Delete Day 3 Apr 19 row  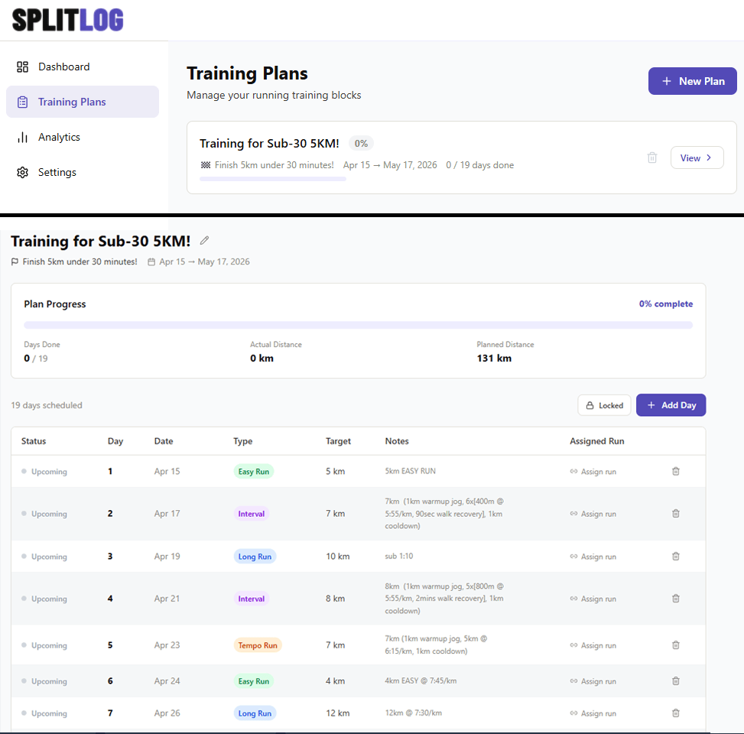click(676, 556)
